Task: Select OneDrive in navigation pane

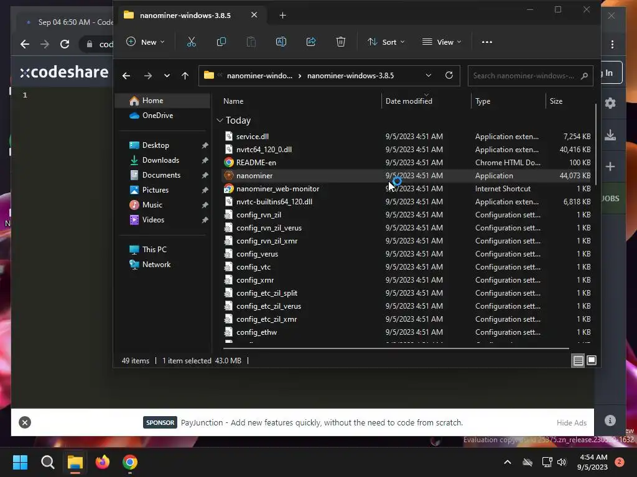Action: point(162,116)
